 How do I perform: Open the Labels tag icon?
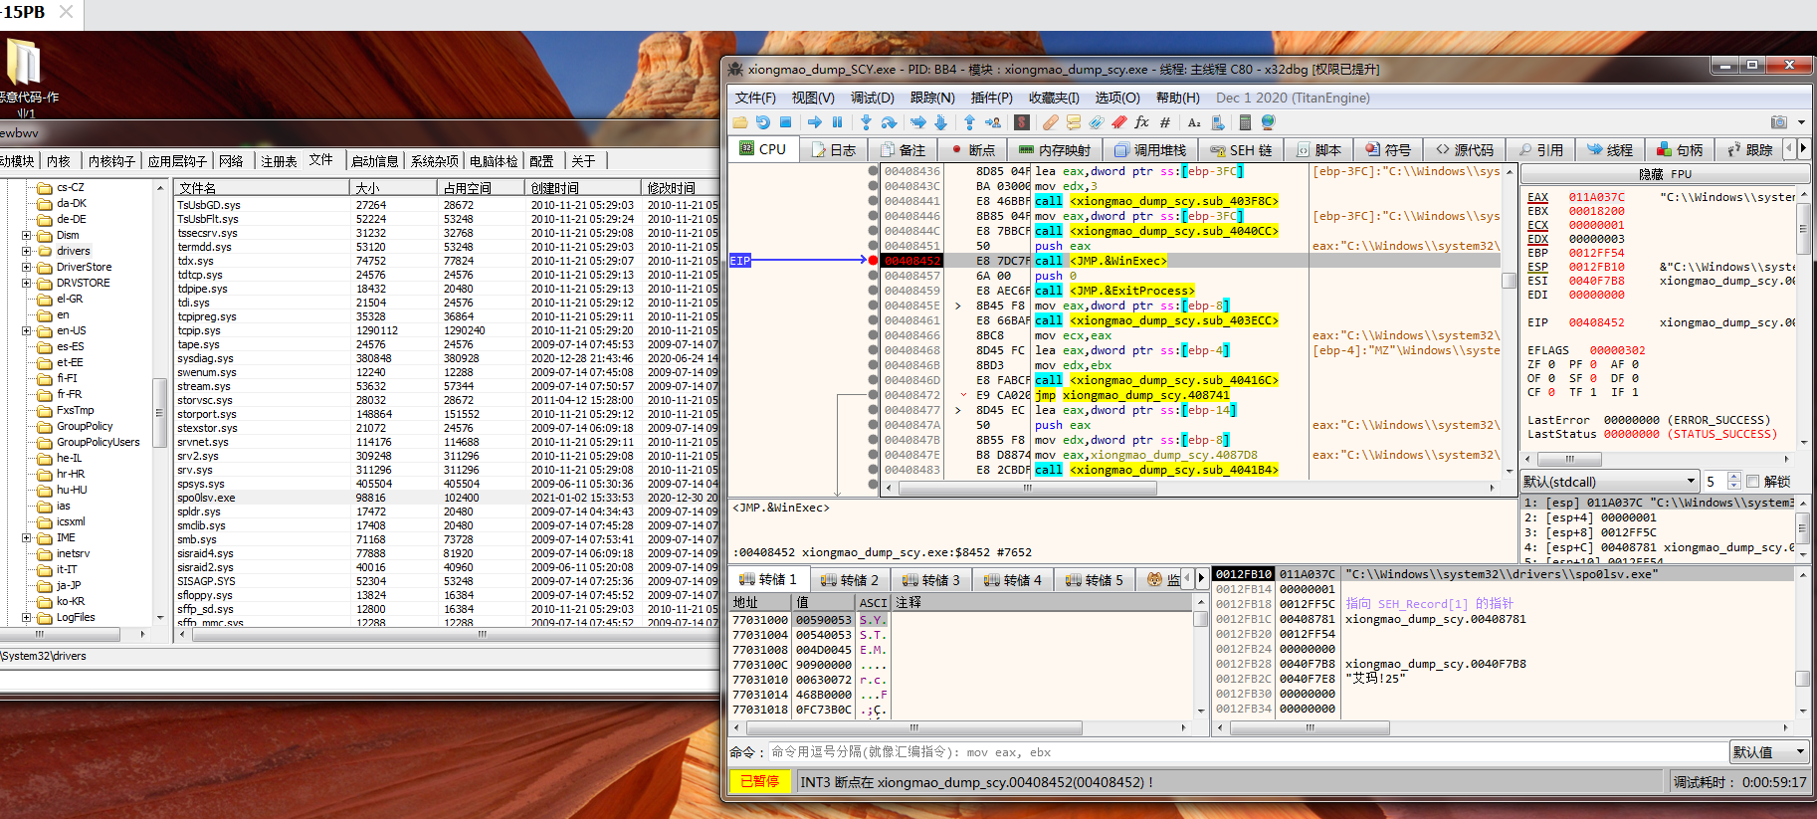pyautogui.click(x=1096, y=122)
